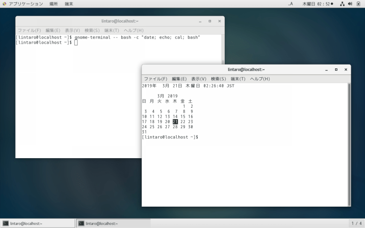Close the front terminal window
The height and width of the screenshot is (228, 365).
click(346, 69)
